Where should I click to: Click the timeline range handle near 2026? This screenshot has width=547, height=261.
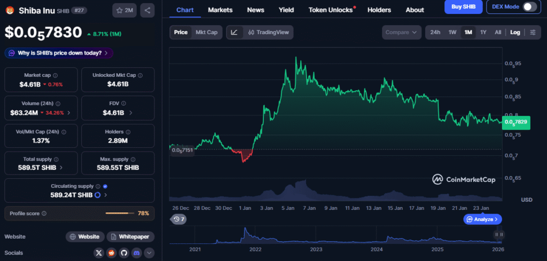tap(498, 234)
